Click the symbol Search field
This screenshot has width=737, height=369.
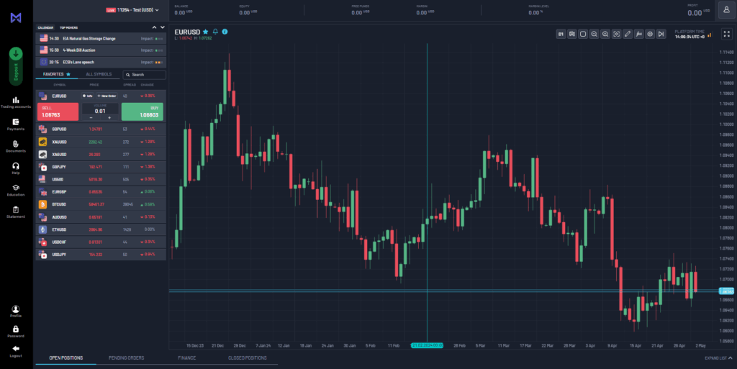click(144, 74)
